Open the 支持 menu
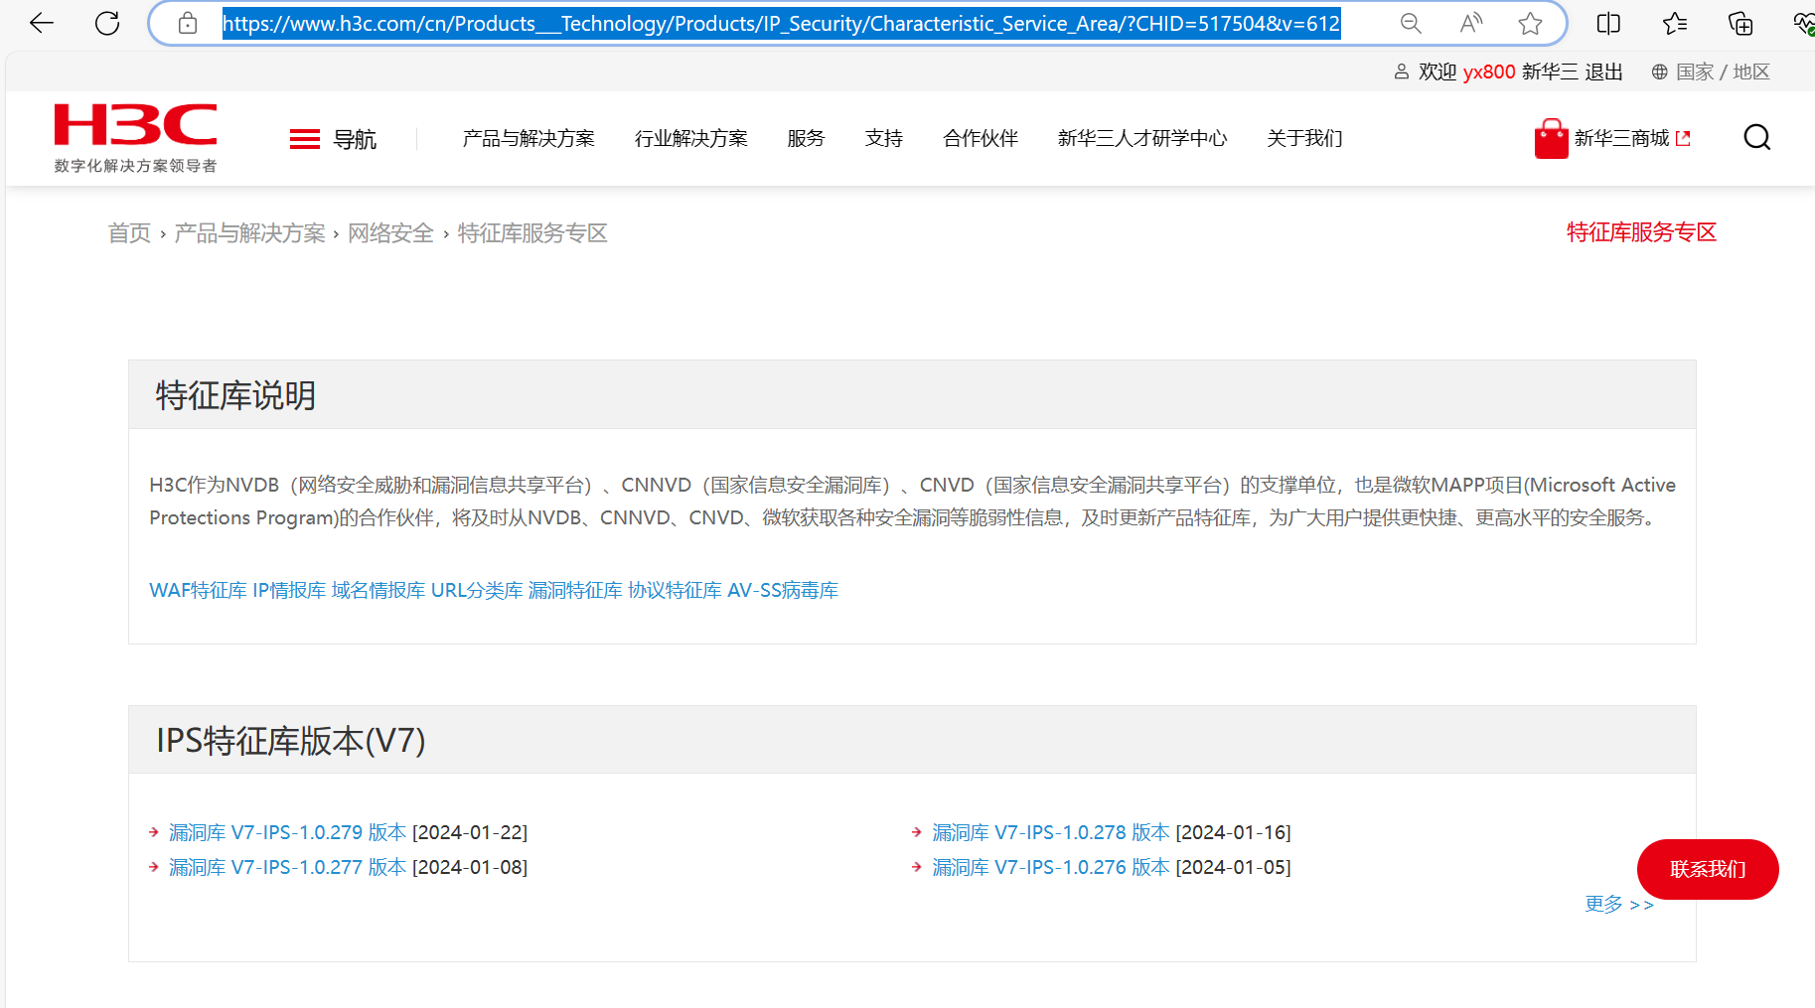This screenshot has height=1008, width=1815. (x=884, y=138)
